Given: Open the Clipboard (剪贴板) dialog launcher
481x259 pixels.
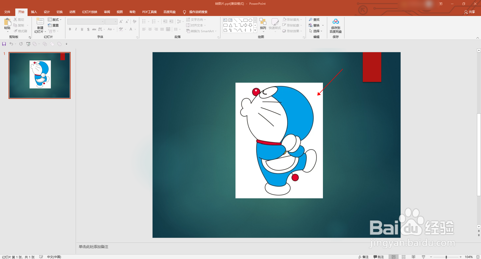Looking at the screenshot, I should coord(30,37).
